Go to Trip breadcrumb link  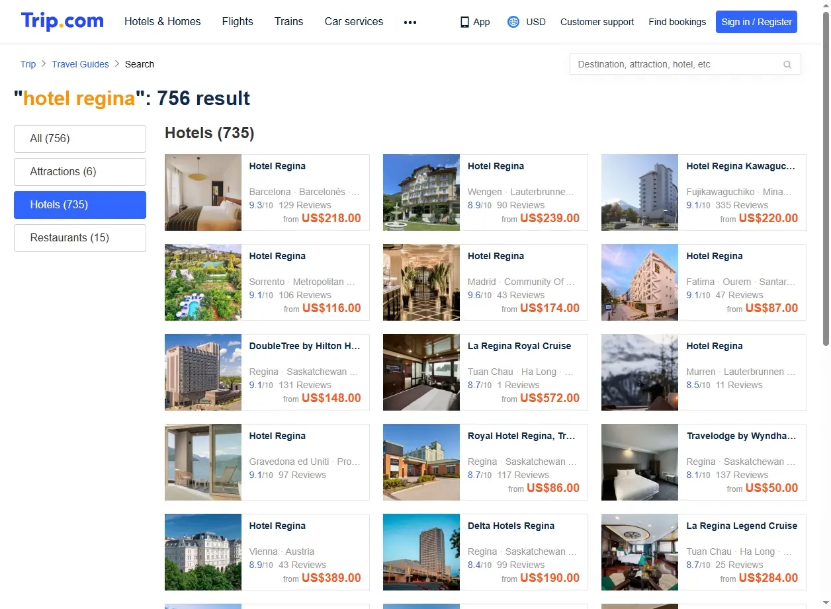click(x=28, y=64)
